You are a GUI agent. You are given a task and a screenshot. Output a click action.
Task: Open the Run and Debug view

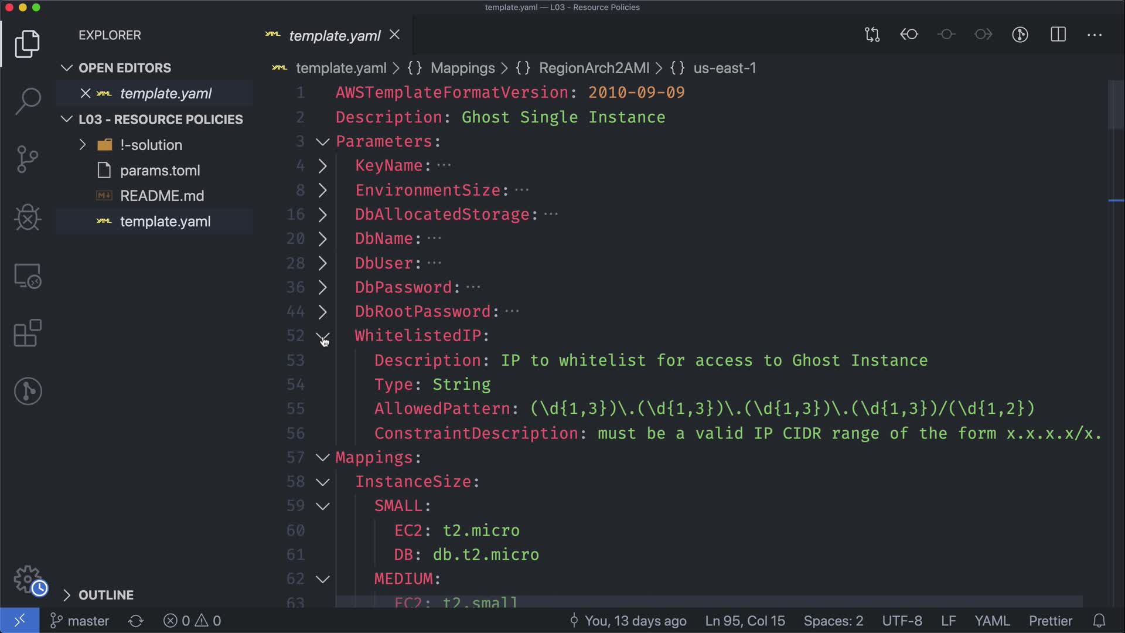coord(28,217)
